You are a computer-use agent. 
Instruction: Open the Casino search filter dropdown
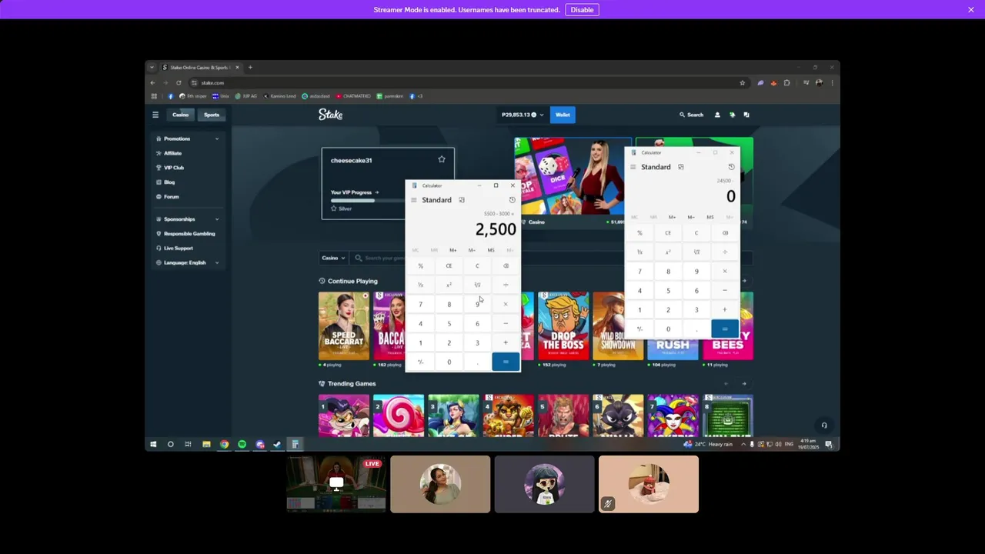(333, 258)
